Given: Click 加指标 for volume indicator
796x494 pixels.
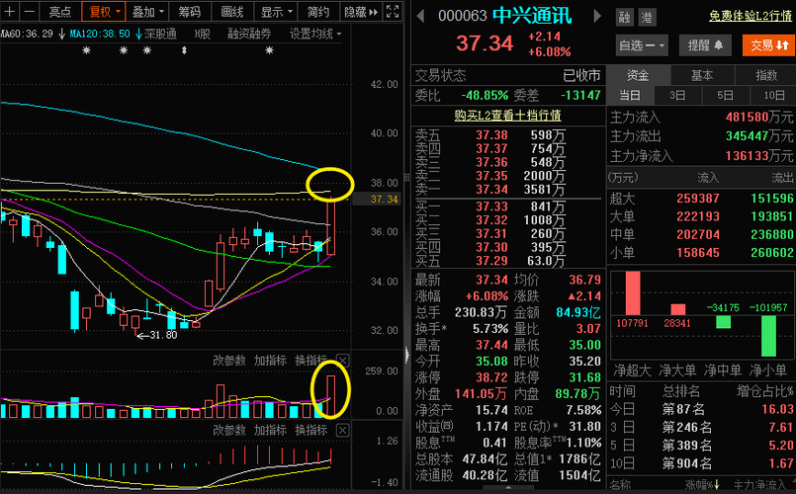Looking at the screenshot, I should pos(270,361).
